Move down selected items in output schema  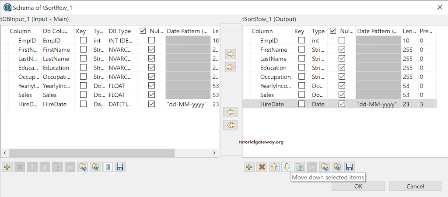pos(287,167)
